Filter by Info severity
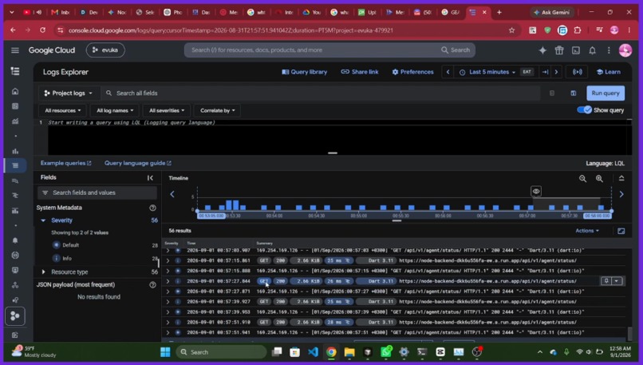The height and width of the screenshot is (365, 643). (x=67, y=258)
